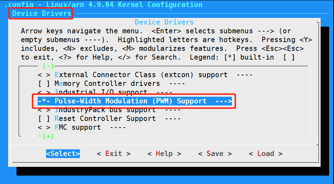Open Pulse-Width Modulation (PWM) Support submenu arrow

click(224, 101)
